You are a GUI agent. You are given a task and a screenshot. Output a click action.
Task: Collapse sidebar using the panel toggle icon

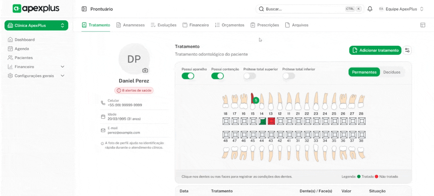click(84, 9)
